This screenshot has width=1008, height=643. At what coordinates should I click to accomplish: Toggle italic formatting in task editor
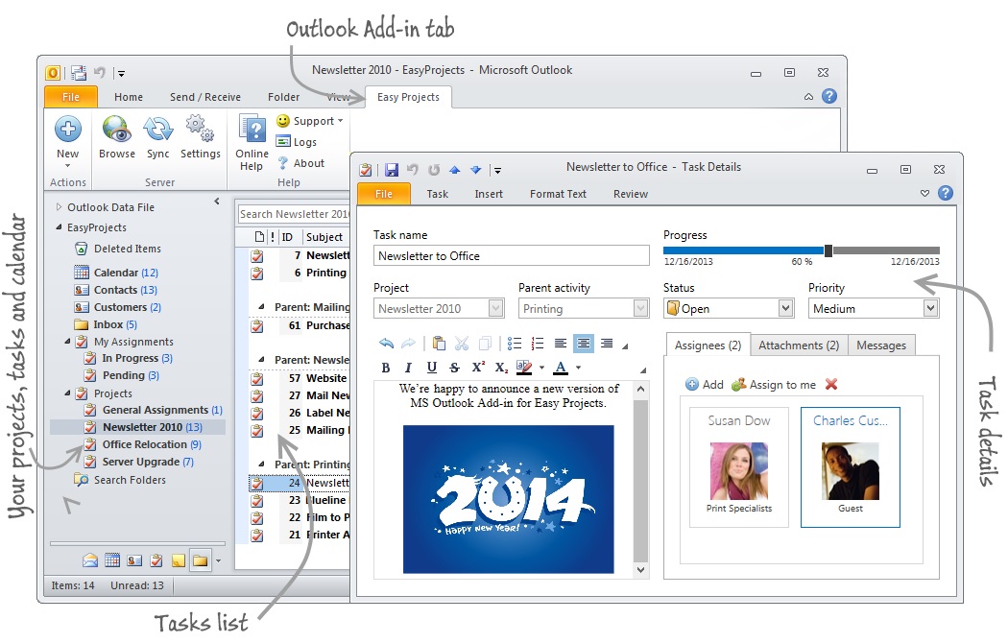[408, 368]
